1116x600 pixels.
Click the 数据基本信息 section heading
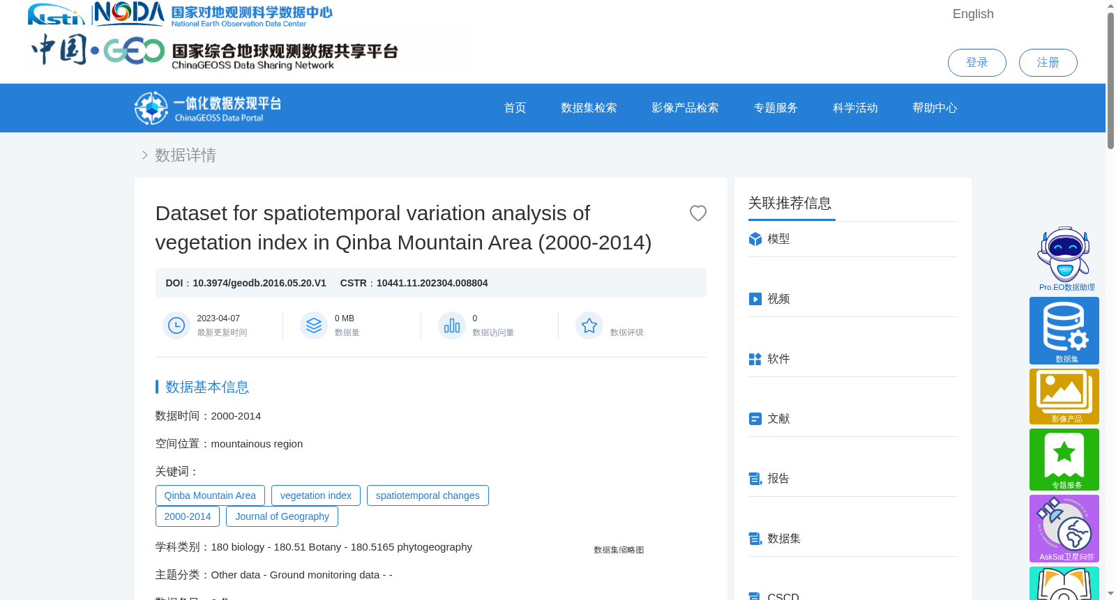tap(207, 387)
